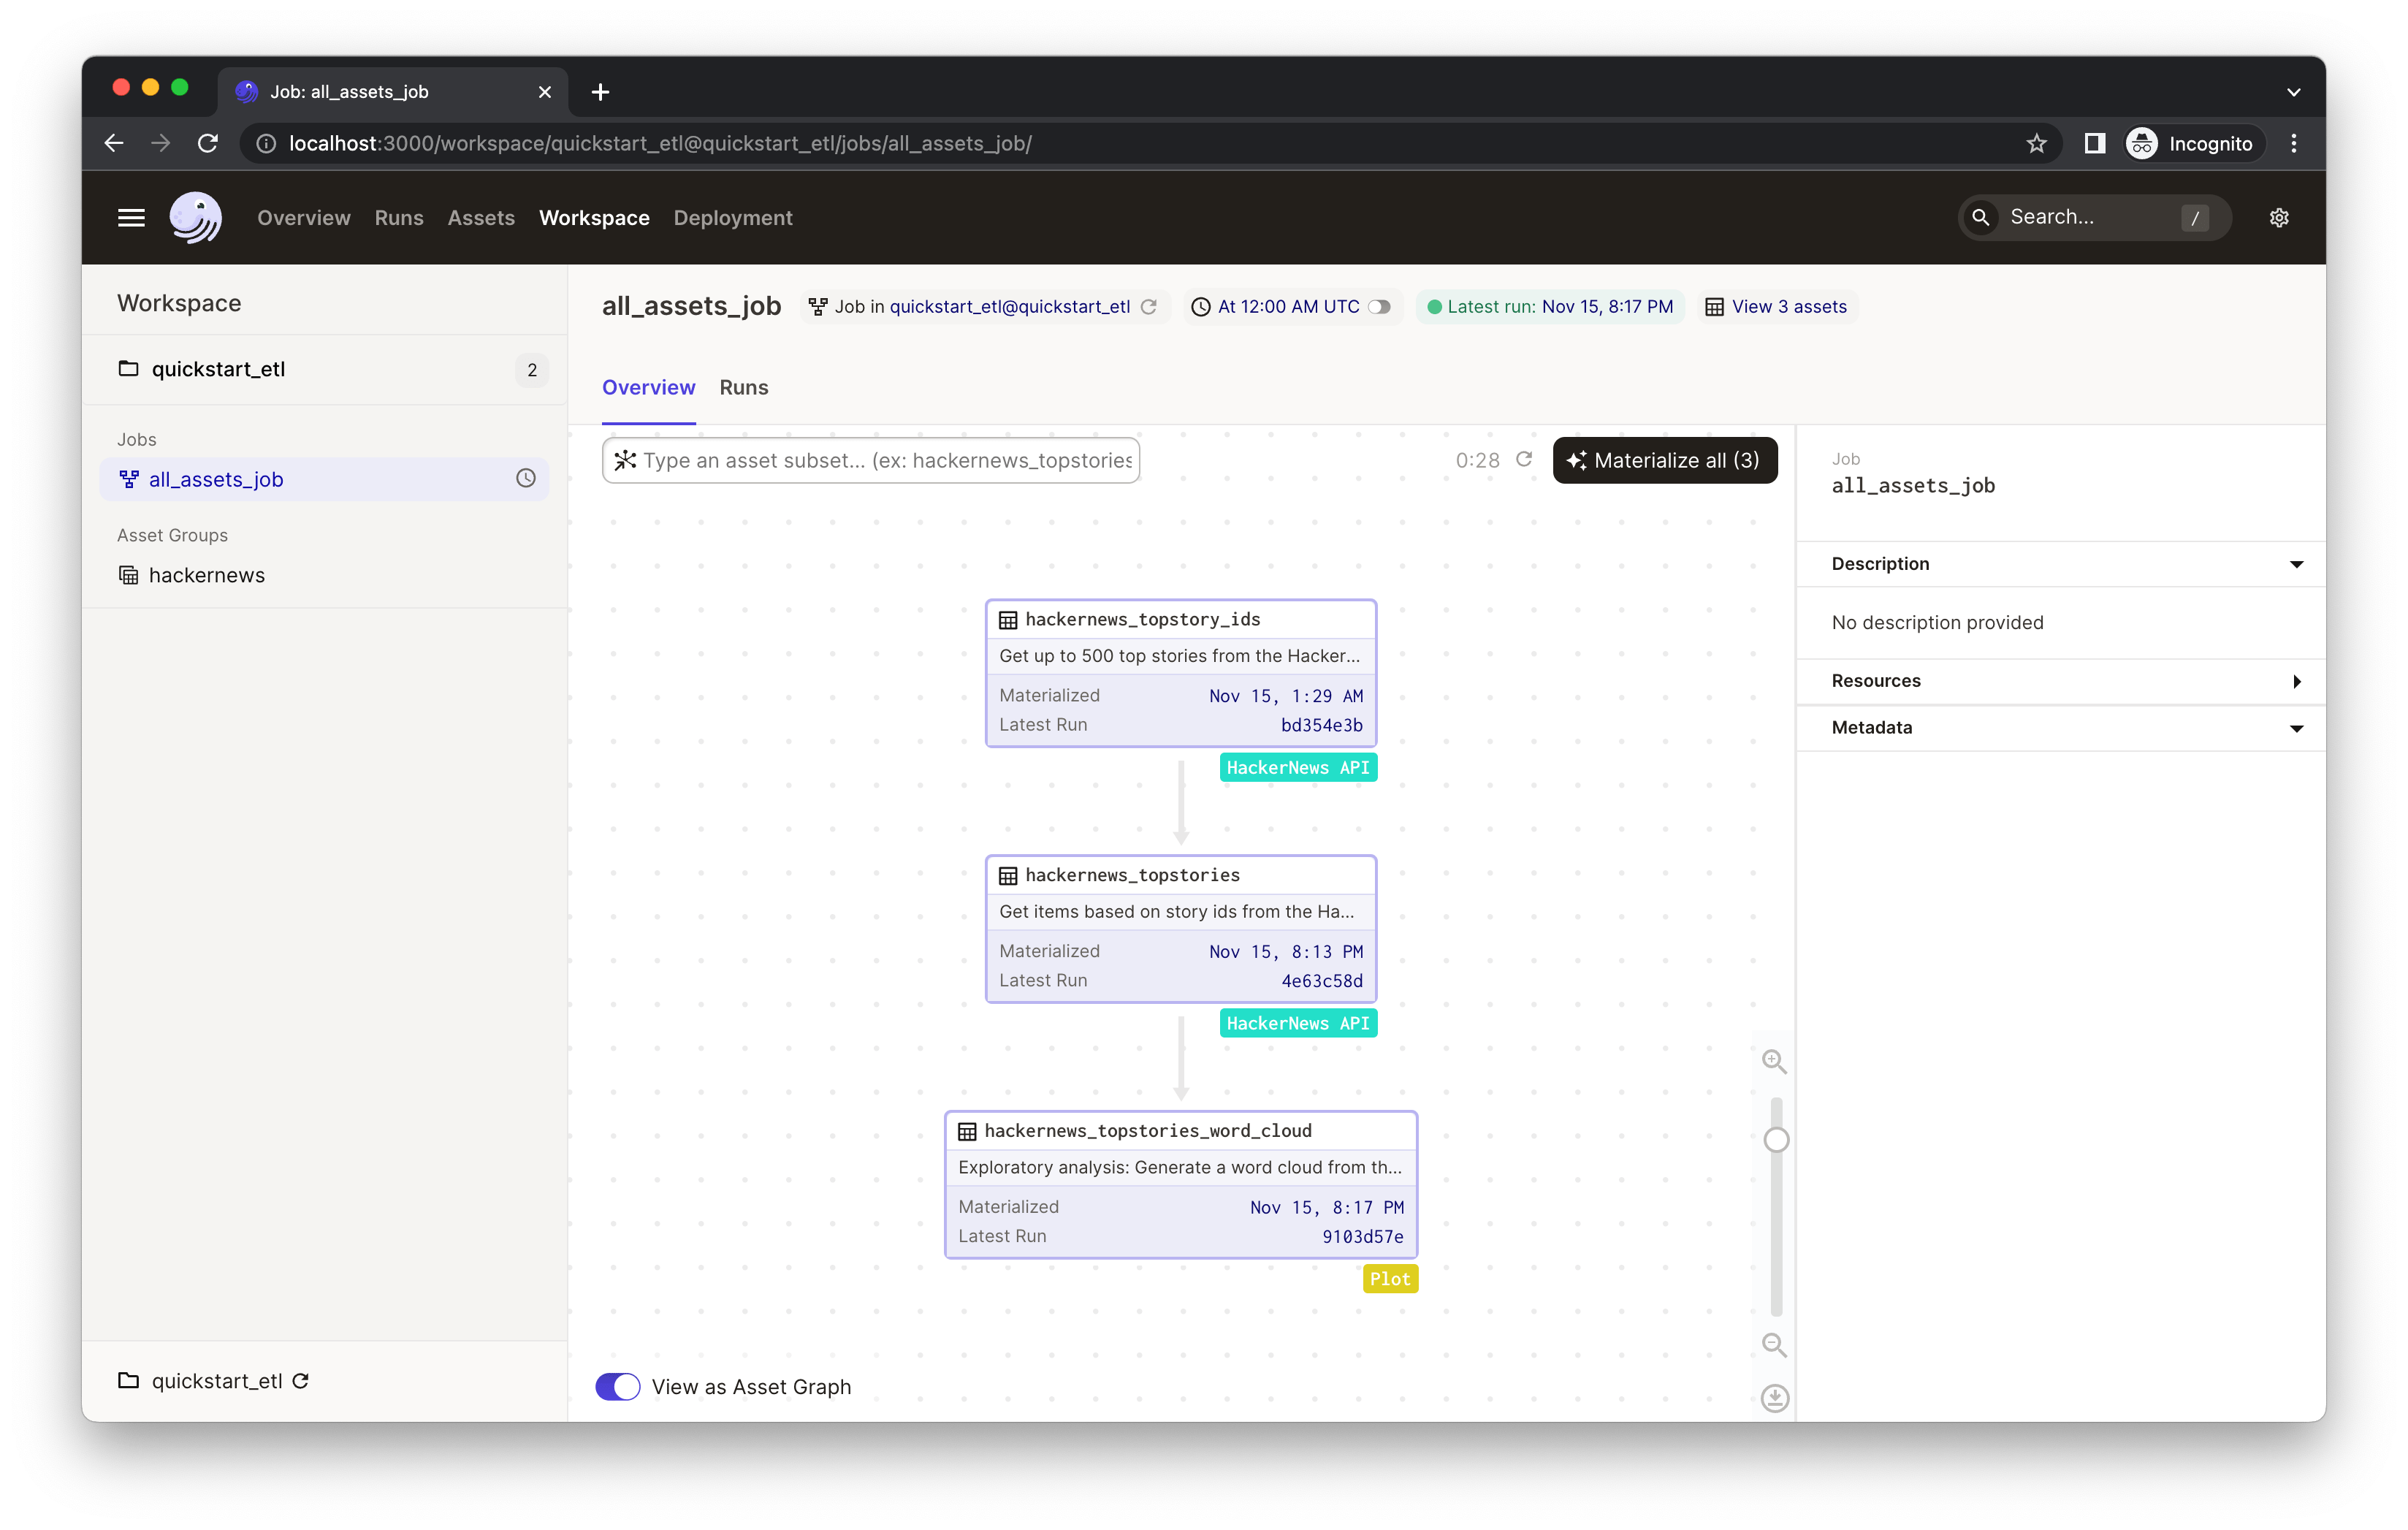The height and width of the screenshot is (1530, 2408).
Task: Switch to the Runs tab of the job
Action: click(743, 388)
